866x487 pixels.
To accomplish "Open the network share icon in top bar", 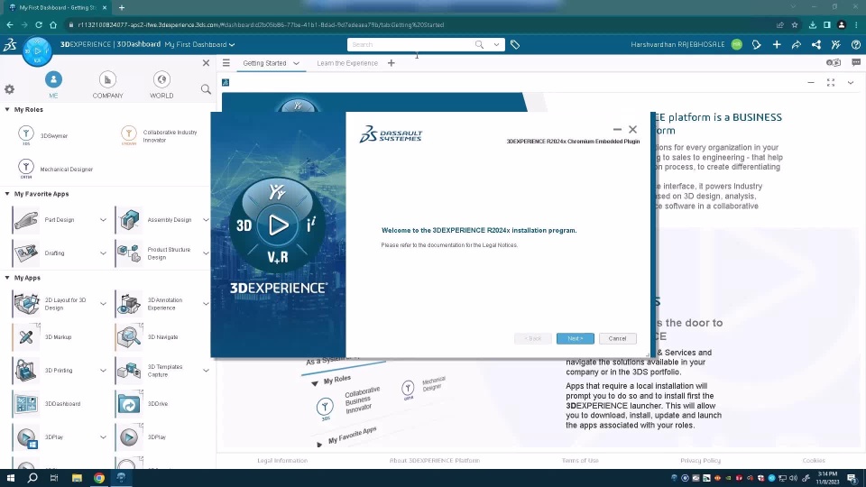I will 815,45.
